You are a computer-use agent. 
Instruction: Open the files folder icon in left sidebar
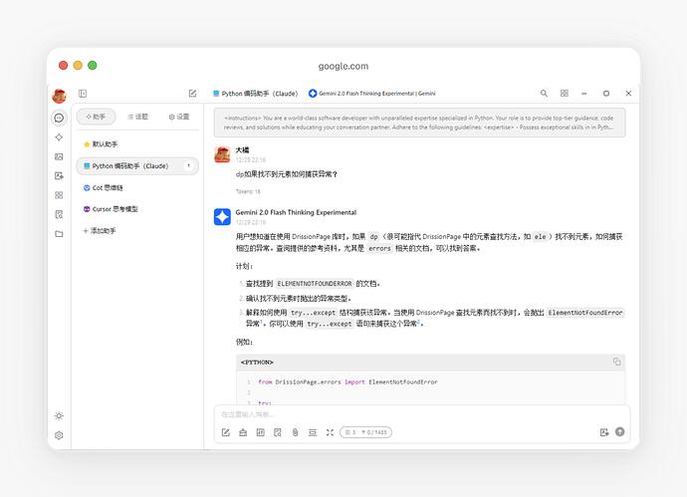click(x=59, y=234)
